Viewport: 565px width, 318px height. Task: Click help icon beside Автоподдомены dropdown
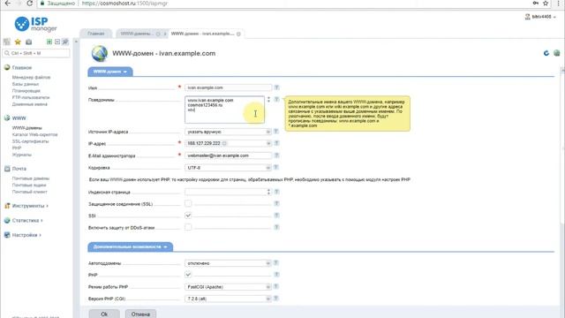[276, 263]
